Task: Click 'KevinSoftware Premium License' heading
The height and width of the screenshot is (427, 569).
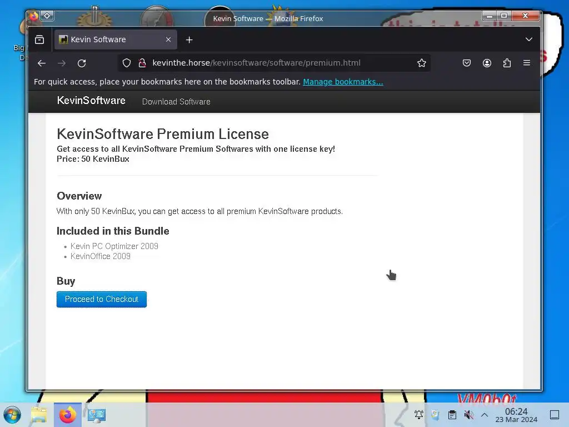Action: 163,134
